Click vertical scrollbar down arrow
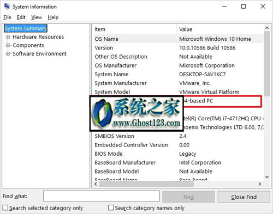Image resolution: width=273 pixels, height=214 pixels. [x=267, y=177]
